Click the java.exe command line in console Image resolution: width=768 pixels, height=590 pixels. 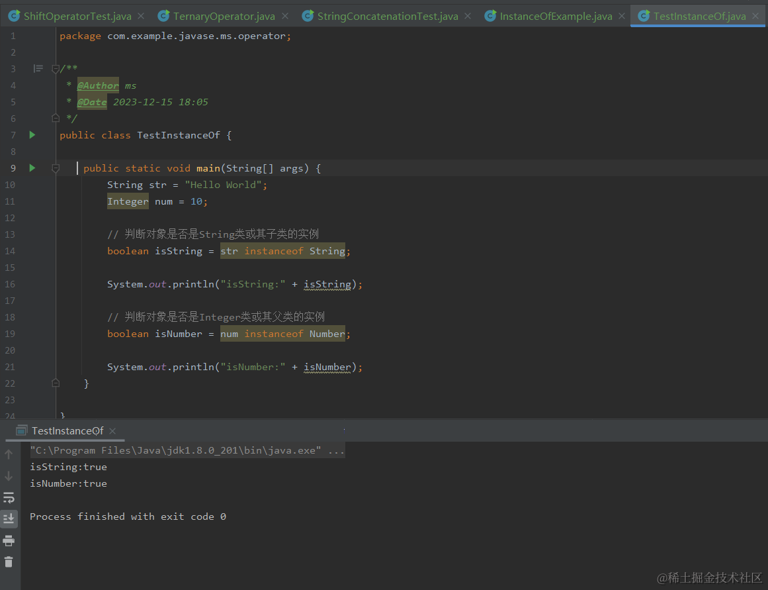coord(187,450)
